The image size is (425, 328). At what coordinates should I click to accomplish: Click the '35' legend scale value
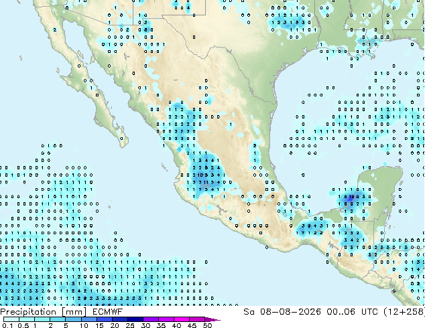pos(161,325)
